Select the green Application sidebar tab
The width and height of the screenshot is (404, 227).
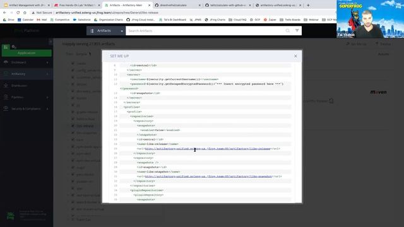(x=27, y=53)
